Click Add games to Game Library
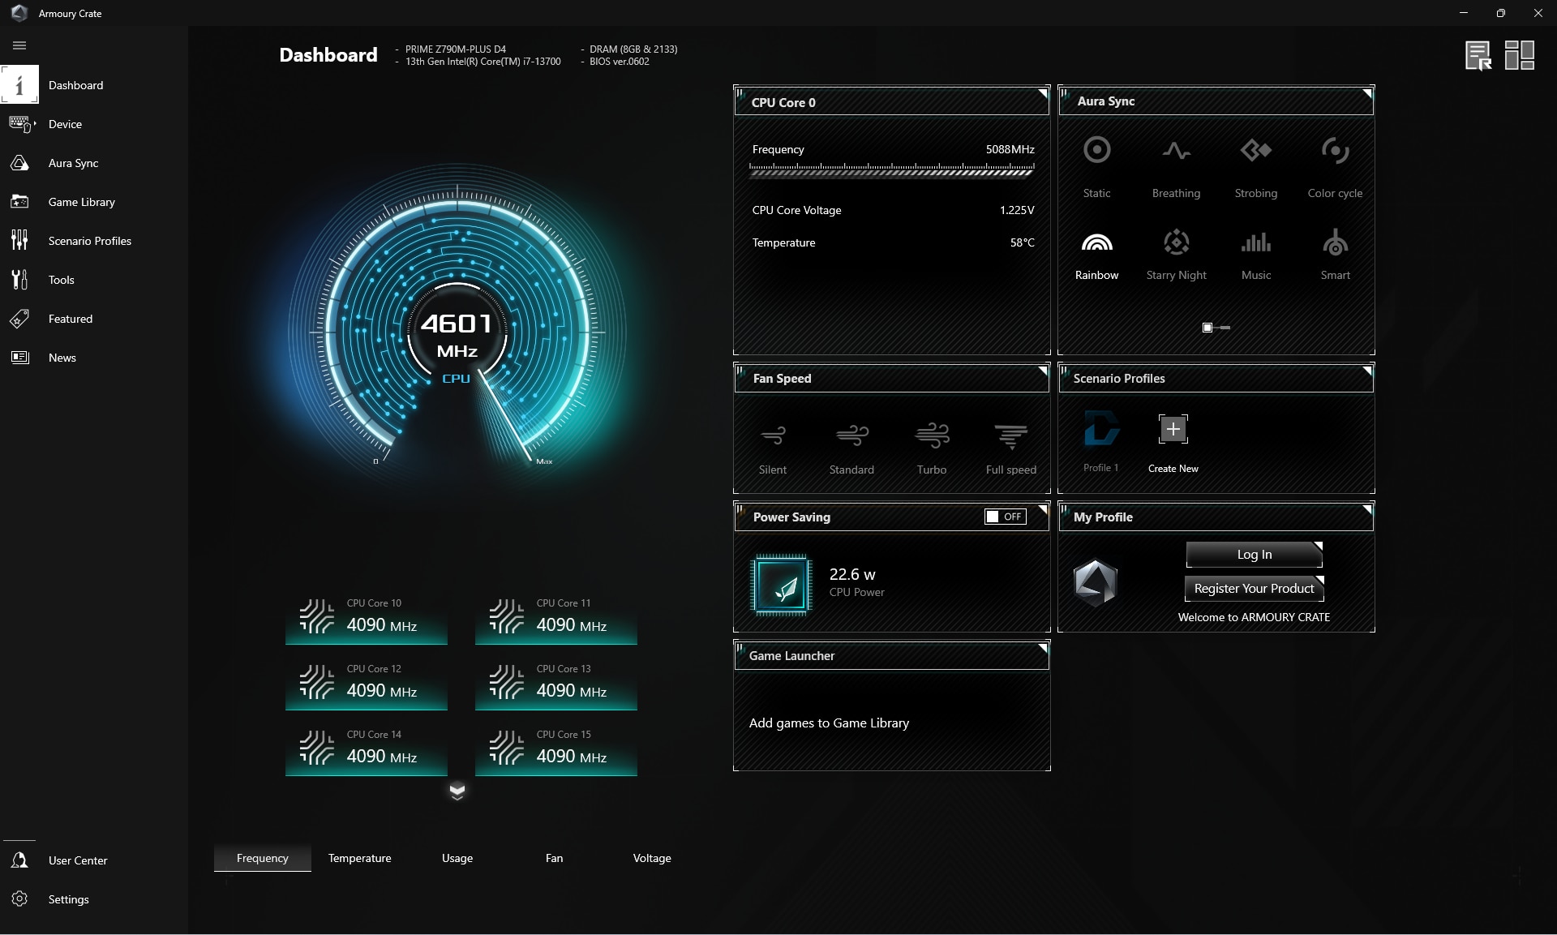 829,723
